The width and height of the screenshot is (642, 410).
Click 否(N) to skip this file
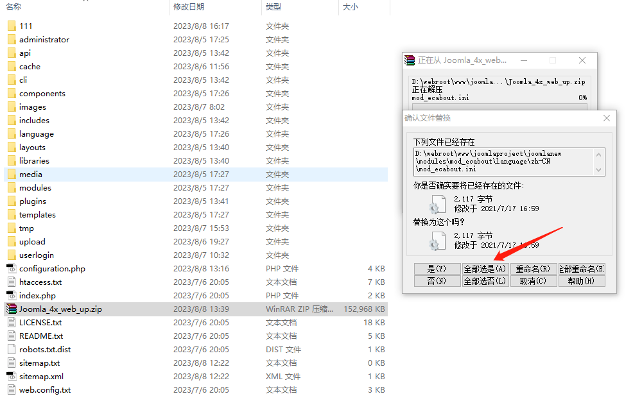437,281
